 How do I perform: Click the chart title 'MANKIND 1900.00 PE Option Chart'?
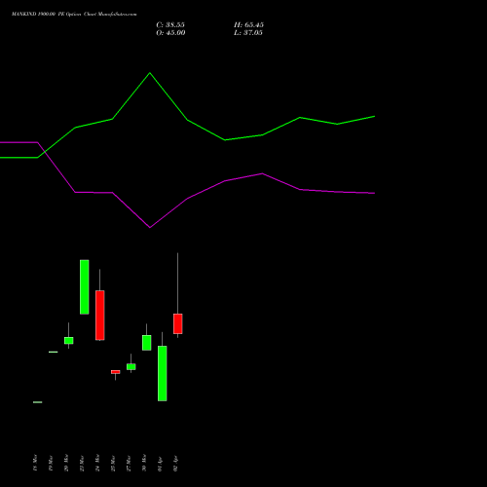74,15
